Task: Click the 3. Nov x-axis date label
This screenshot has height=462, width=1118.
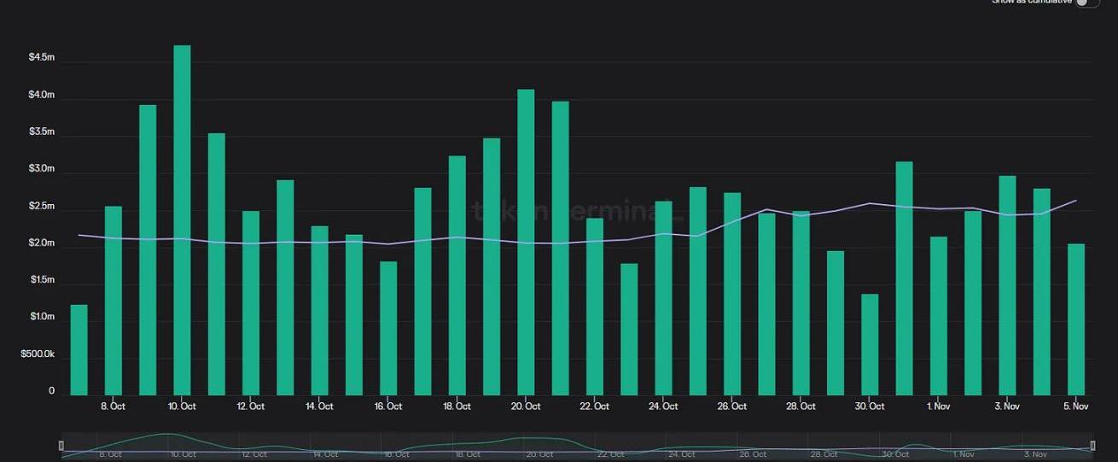Action: (1007, 406)
